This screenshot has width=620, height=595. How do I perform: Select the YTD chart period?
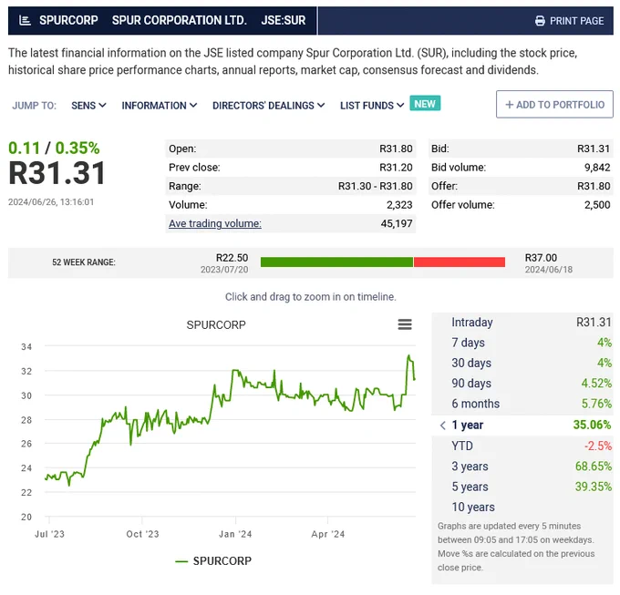(x=522, y=446)
